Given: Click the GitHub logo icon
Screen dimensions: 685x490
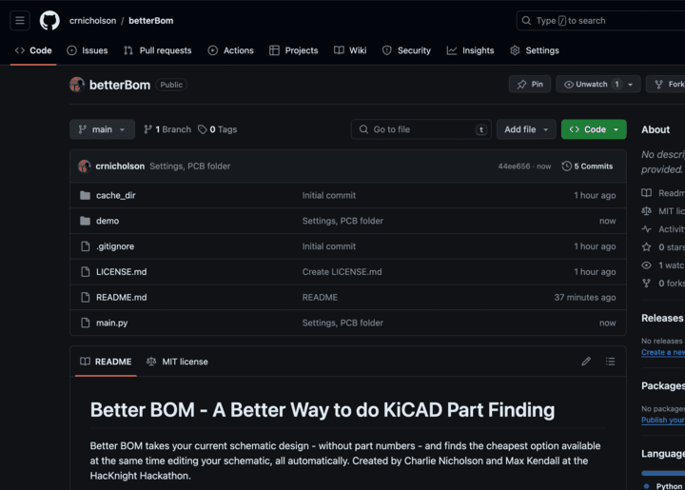Looking at the screenshot, I should click(49, 21).
